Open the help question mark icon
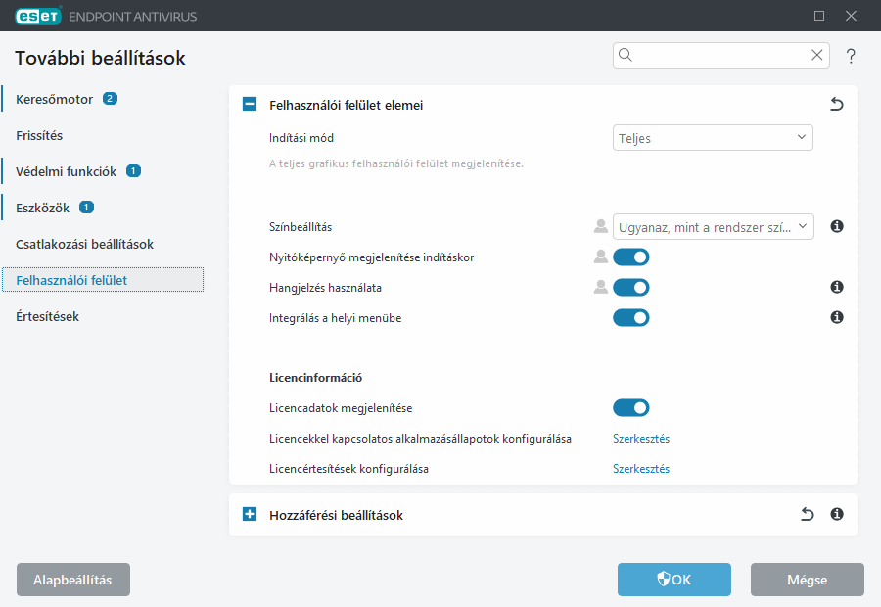 851,56
